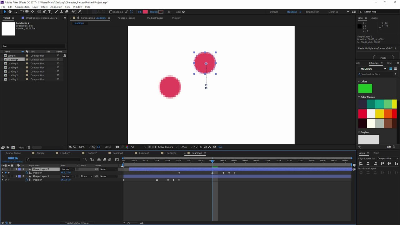Select the Puppet Pin tool
This screenshot has width=400, height=225.
pyautogui.click(x=80, y=12)
